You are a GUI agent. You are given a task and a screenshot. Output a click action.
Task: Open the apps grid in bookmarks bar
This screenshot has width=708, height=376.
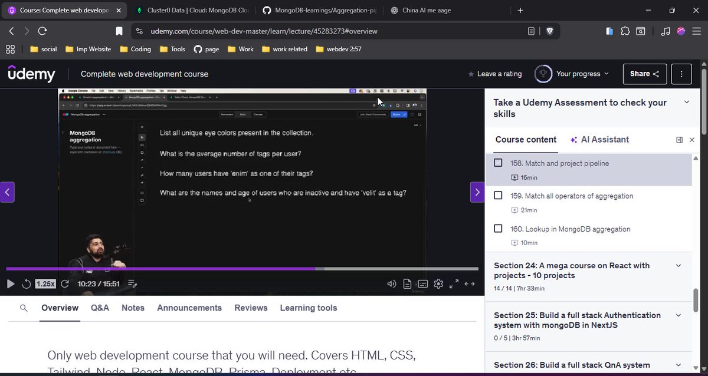click(10, 49)
